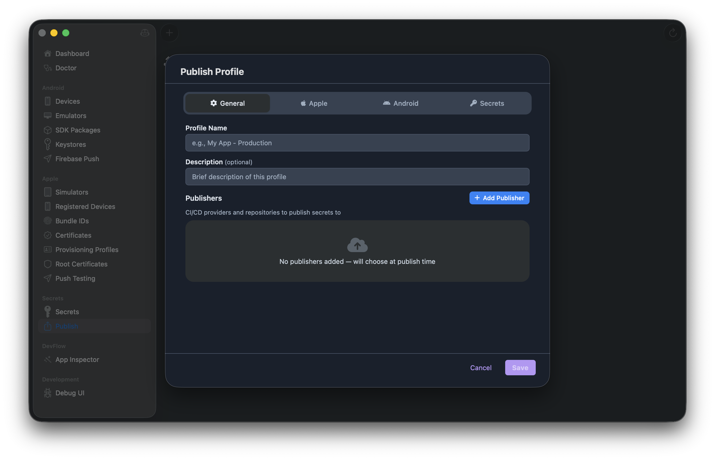The image size is (715, 460).
Task: Go to Android Devices
Action: point(95,101)
